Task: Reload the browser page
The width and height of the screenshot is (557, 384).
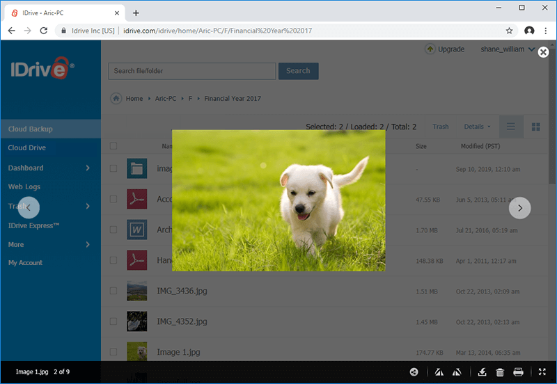Action: (44, 31)
